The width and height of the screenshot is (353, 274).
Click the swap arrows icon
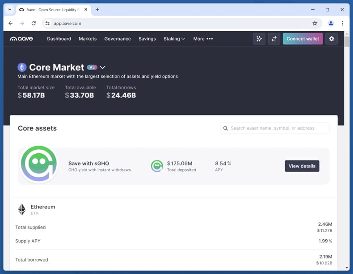tap(274, 39)
